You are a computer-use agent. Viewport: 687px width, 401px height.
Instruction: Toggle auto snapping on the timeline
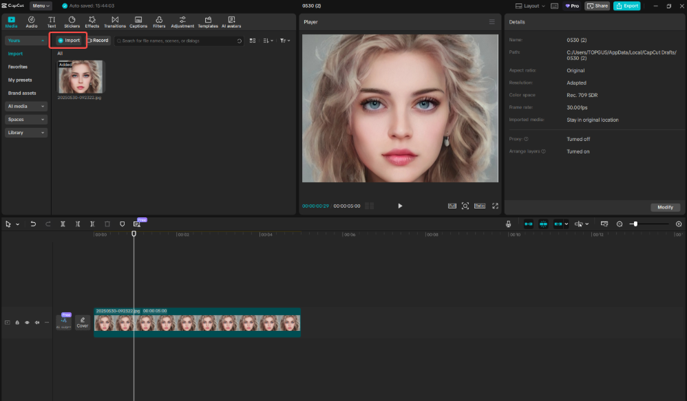(543, 224)
